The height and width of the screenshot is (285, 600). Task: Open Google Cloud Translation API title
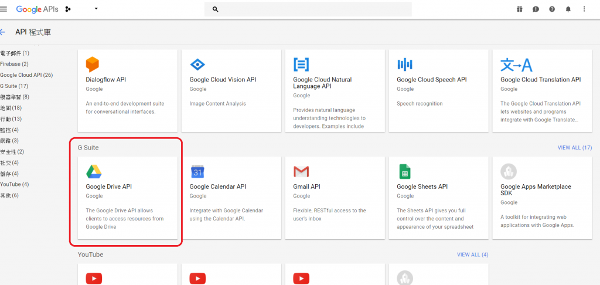541,80
